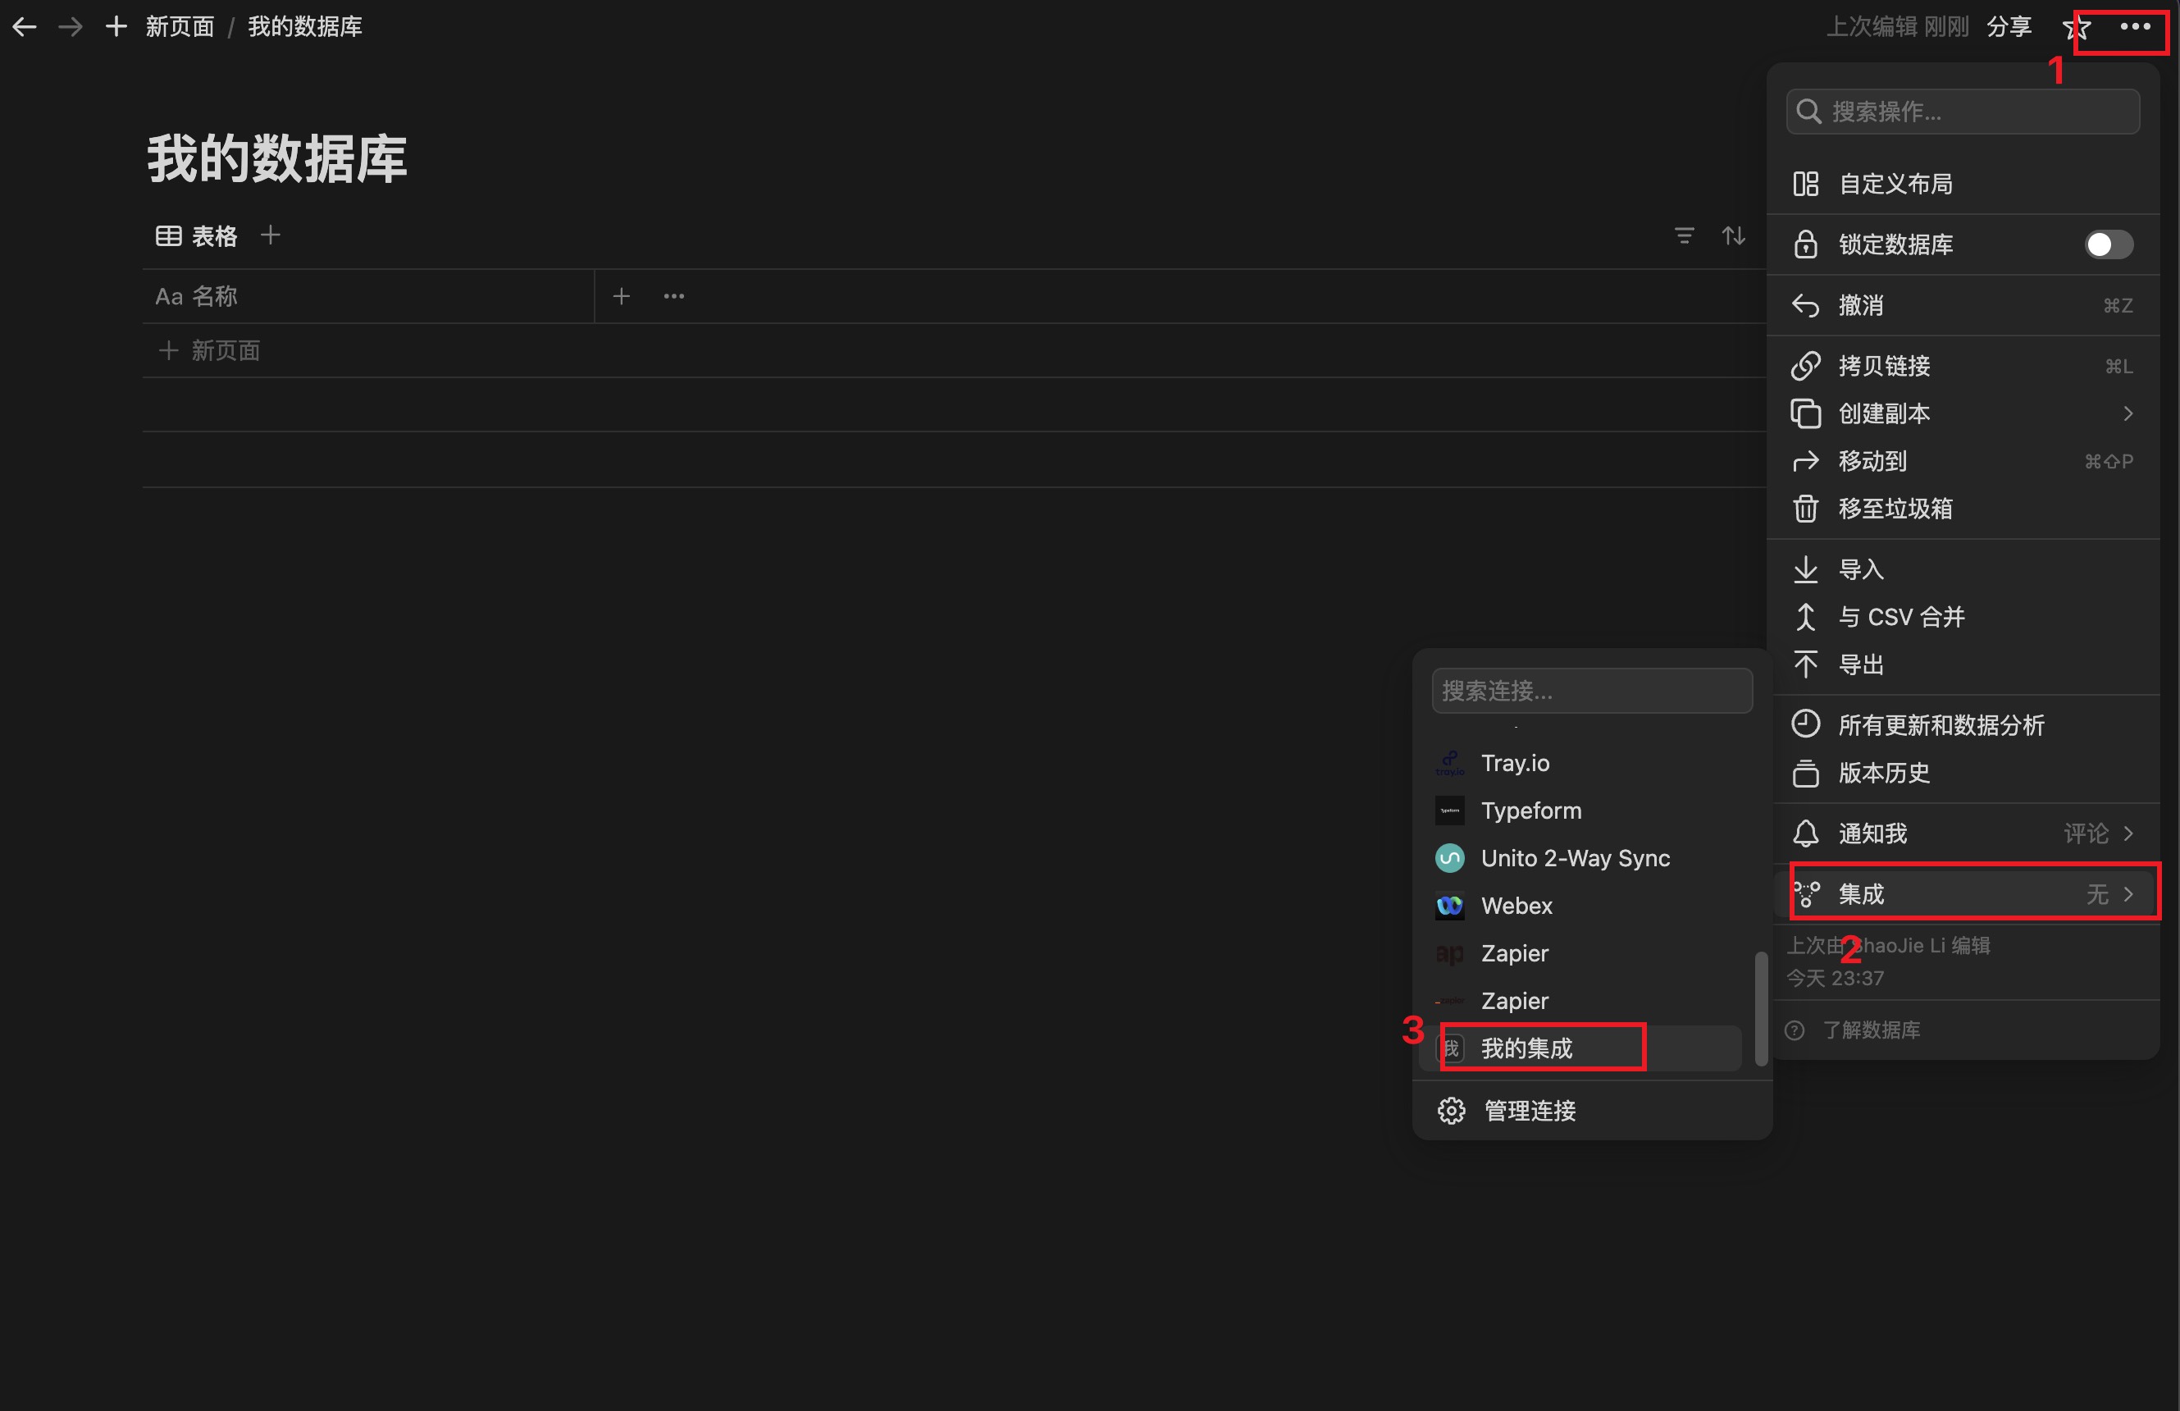Image resolution: width=2180 pixels, height=1411 pixels.
Task: Open the three-dot page menu
Action: (2135, 26)
